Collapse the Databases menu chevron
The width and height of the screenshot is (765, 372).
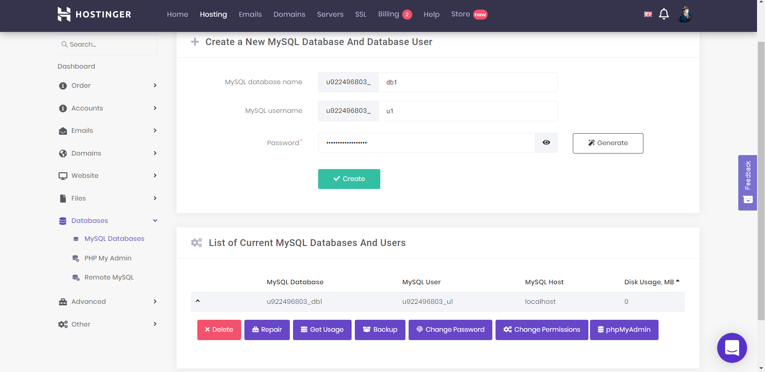click(155, 221)
